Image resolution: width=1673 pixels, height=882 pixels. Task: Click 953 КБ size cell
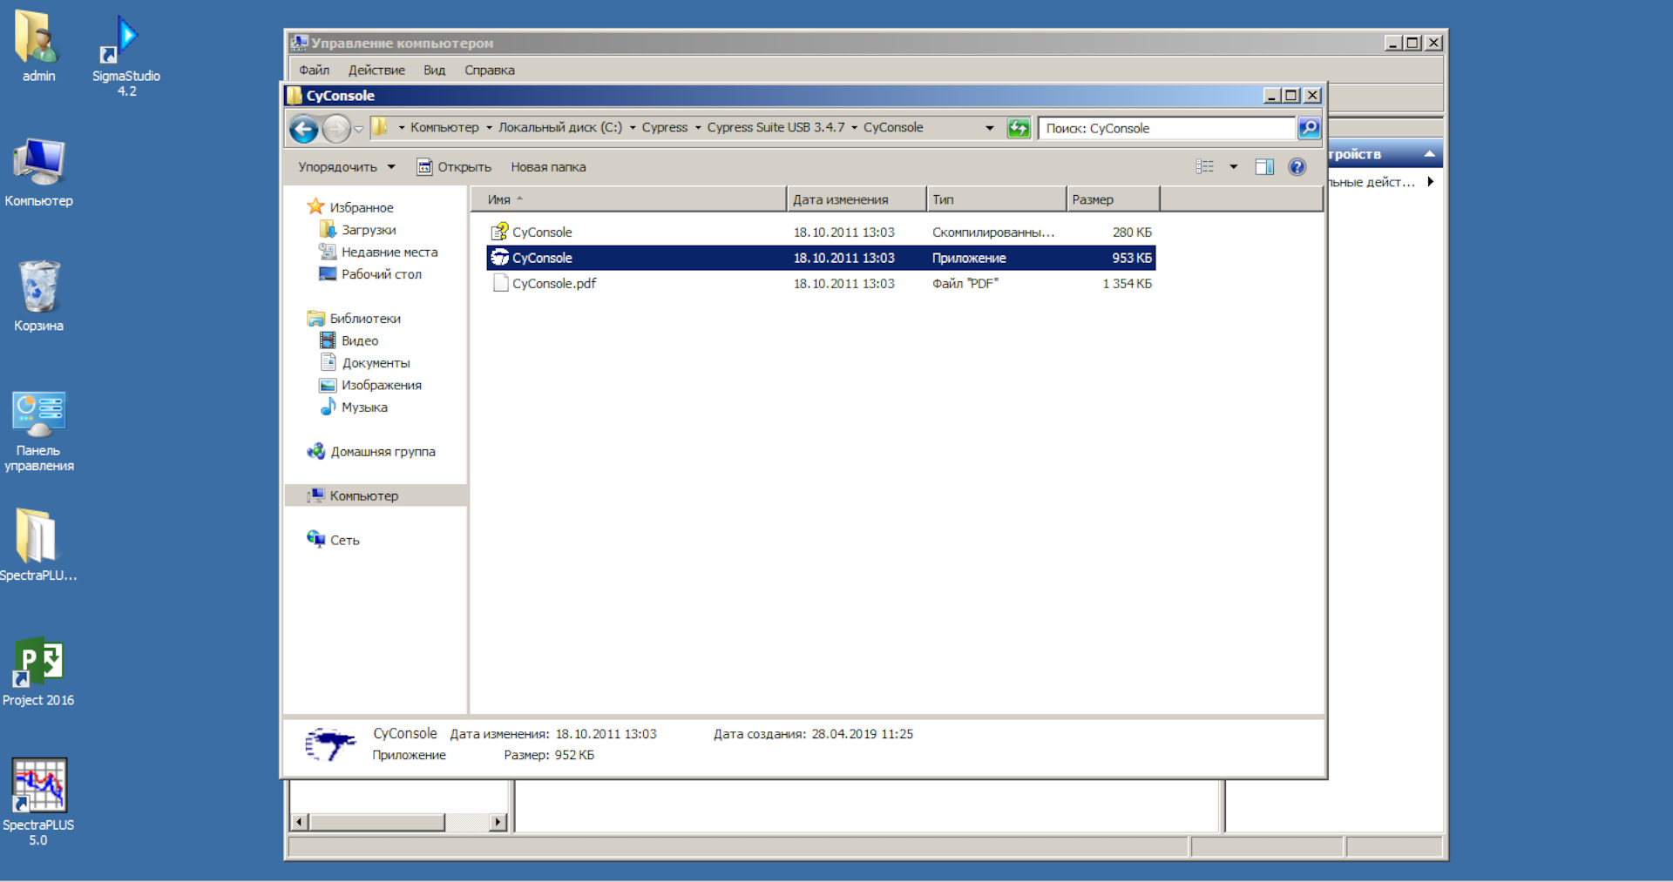click(1131, 258)
